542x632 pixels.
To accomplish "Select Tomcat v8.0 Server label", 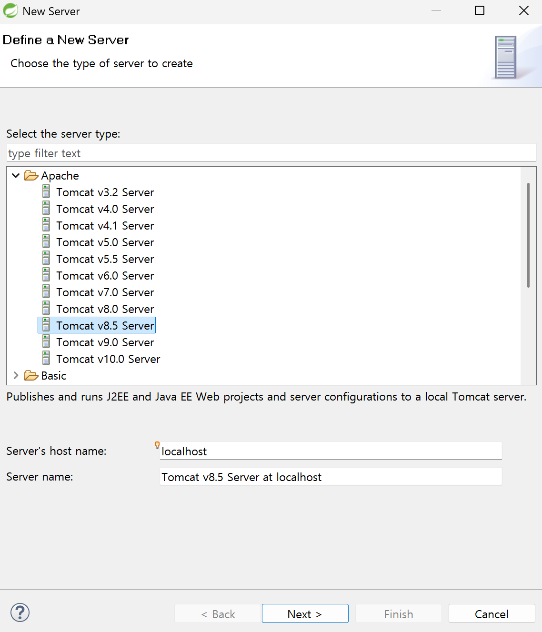I will coord(105,309).
